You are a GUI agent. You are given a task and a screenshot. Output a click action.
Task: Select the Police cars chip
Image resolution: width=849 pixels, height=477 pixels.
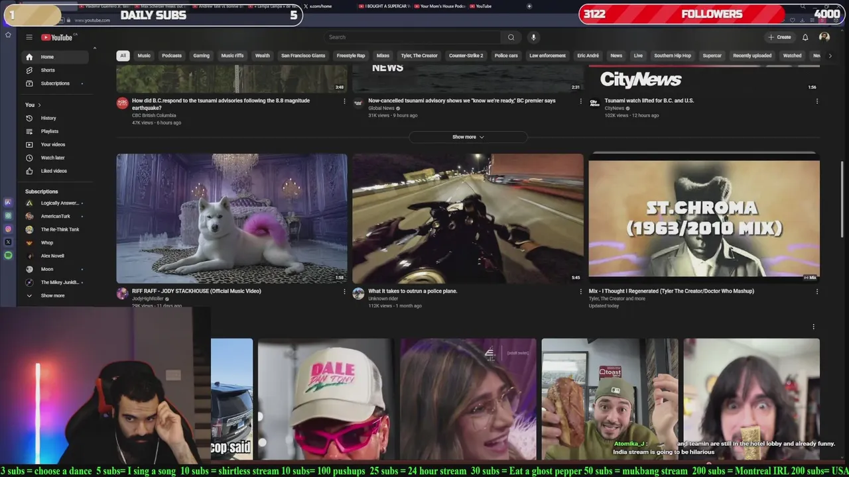pyautogui.click(x=506, y=56)
